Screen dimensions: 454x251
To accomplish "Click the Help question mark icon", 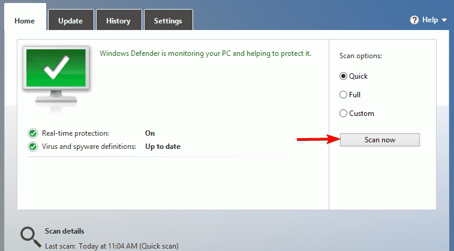I will click(414, 20).
